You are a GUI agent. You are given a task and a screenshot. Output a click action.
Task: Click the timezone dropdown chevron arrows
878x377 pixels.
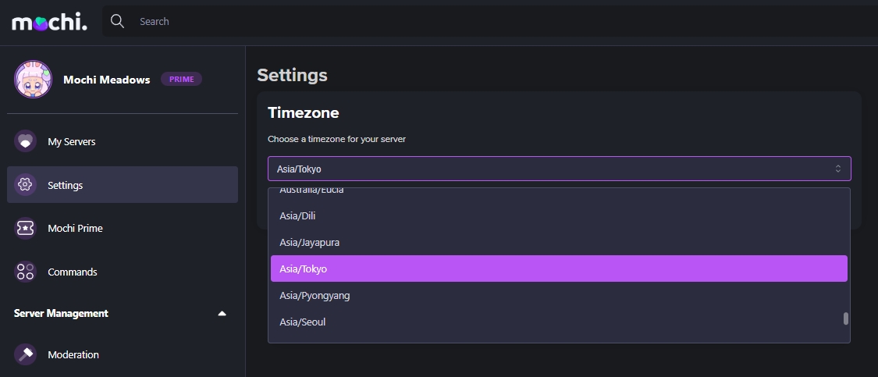(837, 169)
